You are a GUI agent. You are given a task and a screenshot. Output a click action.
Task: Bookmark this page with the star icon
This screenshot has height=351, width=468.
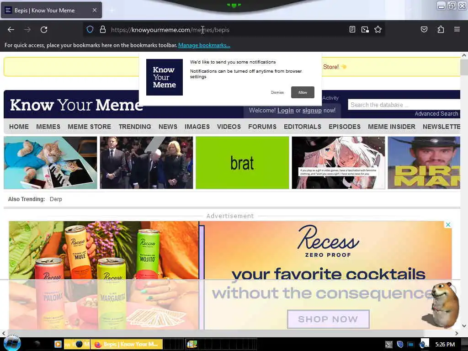[378, 29]
